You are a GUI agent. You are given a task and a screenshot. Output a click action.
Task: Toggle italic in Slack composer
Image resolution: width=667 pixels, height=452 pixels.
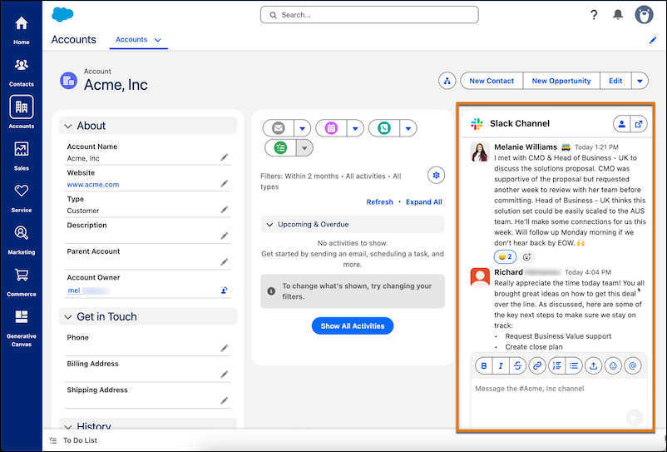click(x=501, y=365)
